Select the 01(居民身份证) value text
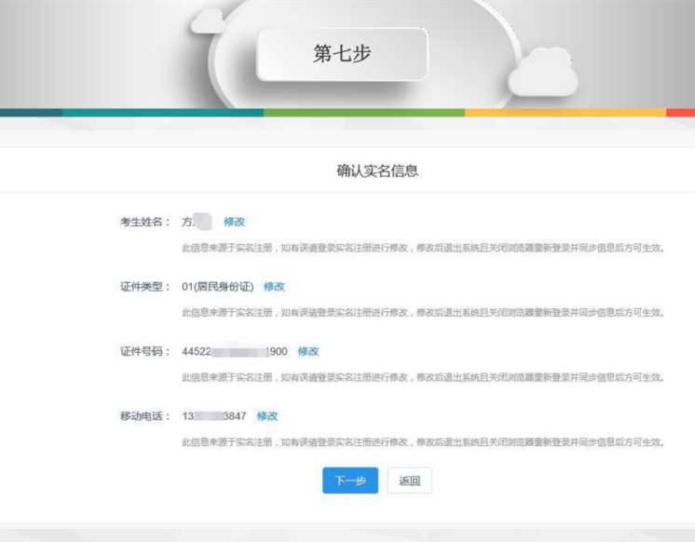Image resolution: width=695 pixels, height=542 pixels. coord(218,287)
